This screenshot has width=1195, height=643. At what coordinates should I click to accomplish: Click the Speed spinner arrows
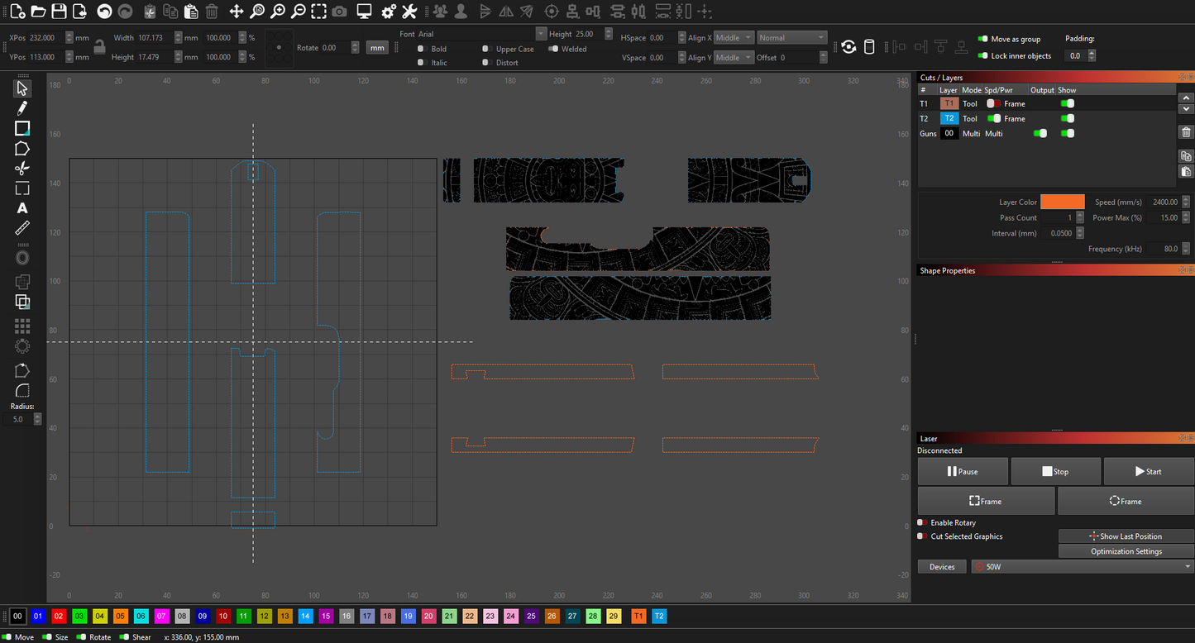tap(1187, 202)
